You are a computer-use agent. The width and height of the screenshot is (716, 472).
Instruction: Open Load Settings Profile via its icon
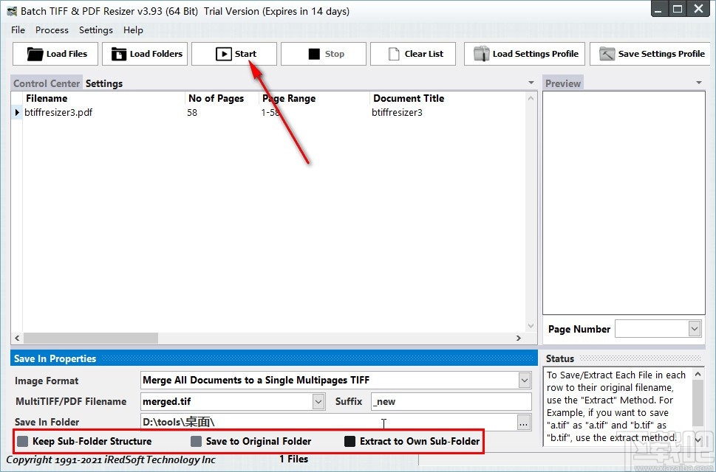(481, 53)
